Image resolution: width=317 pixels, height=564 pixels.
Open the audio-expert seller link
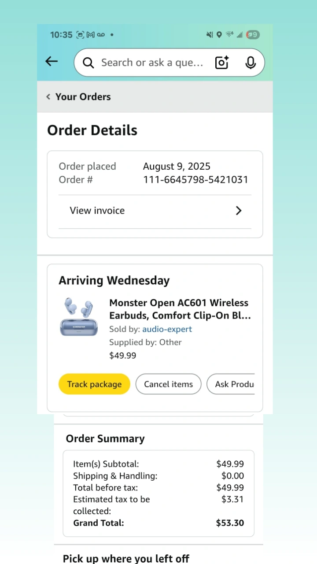pyautogui.click(x=167, y=329)
